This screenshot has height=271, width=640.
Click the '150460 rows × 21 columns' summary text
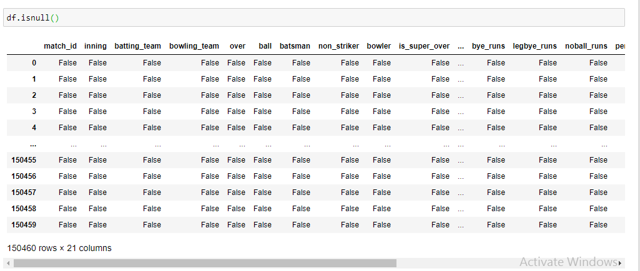tap(59, 248)
